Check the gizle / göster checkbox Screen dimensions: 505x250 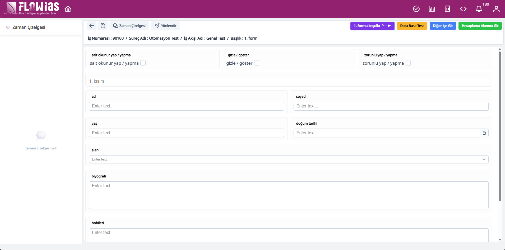pyautogui.click(x=257, y=63)
